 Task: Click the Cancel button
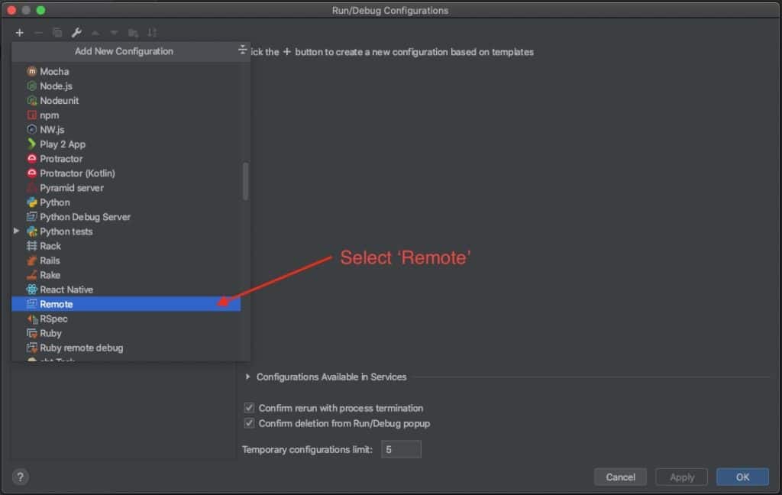pos(620,477)
